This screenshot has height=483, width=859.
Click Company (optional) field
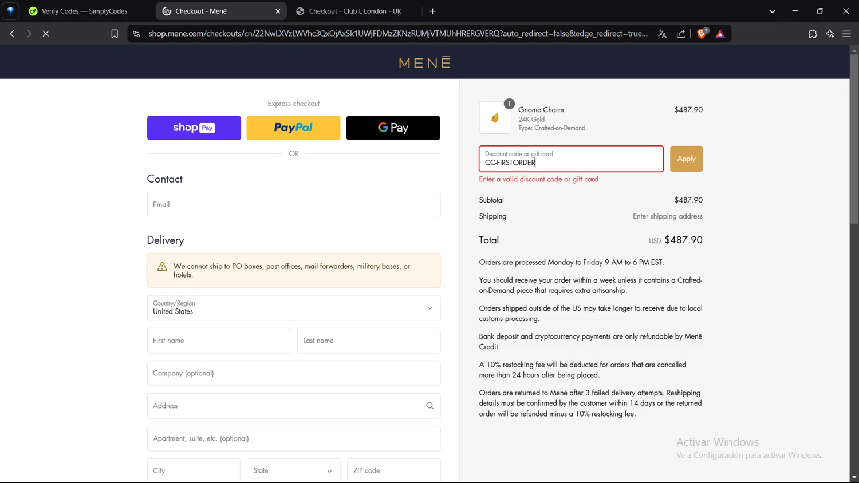(x=294, y=373)
